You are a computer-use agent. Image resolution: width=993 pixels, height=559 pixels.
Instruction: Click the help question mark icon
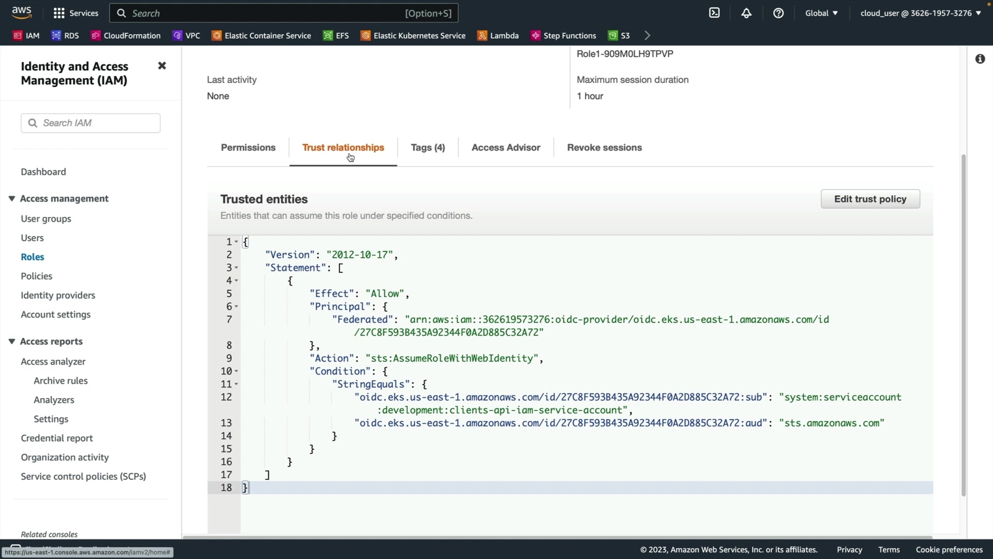(x=778, y=13)
